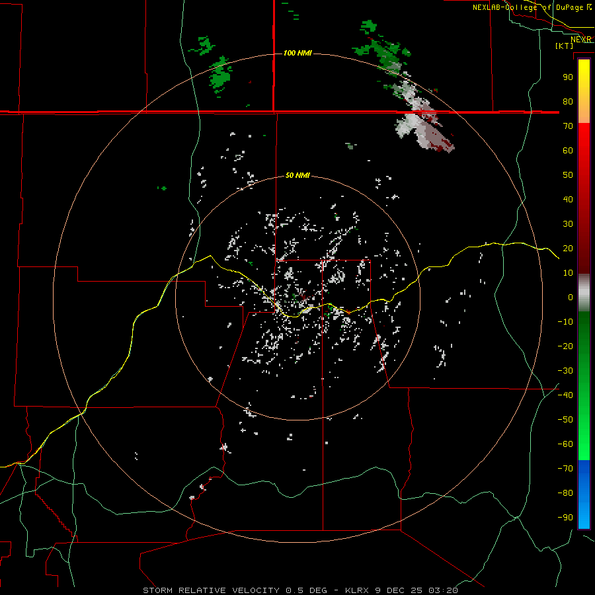Image resolution: width=595 pixels, height=595 pixels.
Task: Pick the -30 scale value
Action: pos(565,371)
